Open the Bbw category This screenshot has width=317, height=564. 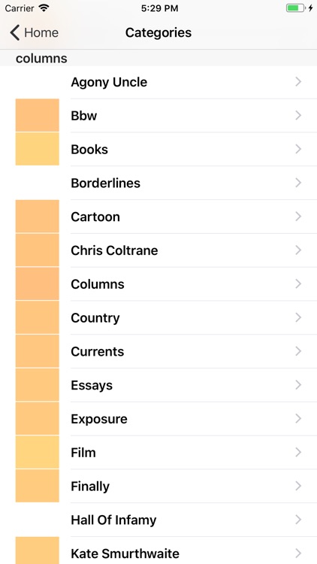click(158, 116)
